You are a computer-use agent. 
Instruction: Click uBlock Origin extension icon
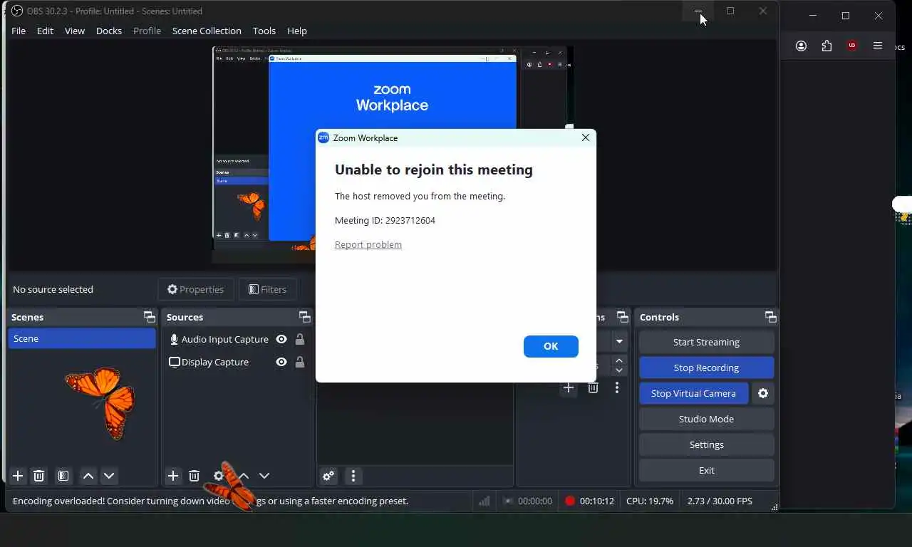coord(852,46)
